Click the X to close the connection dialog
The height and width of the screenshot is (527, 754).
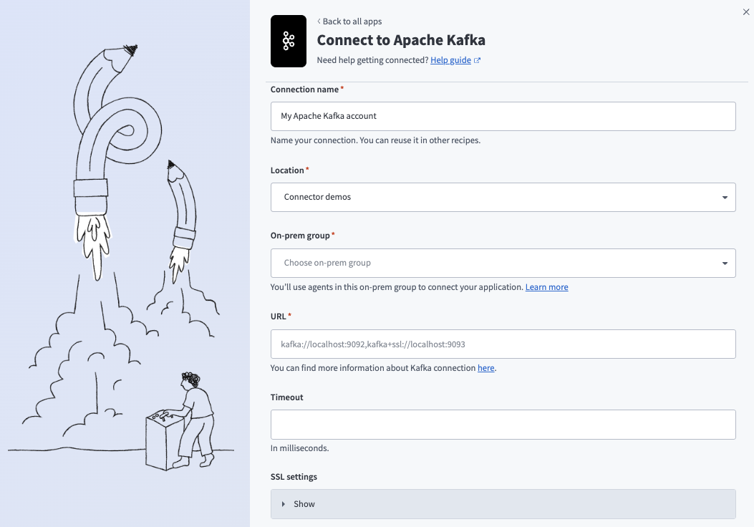[x=745, y=12]
